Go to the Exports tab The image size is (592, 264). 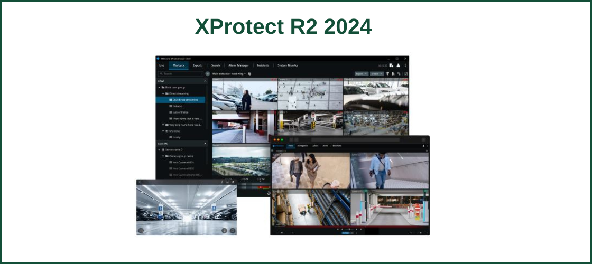coord(198,65)
